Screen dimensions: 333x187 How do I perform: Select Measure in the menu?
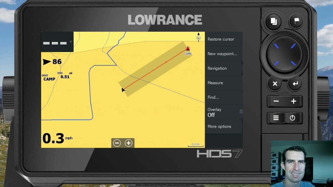click(224, 83)
